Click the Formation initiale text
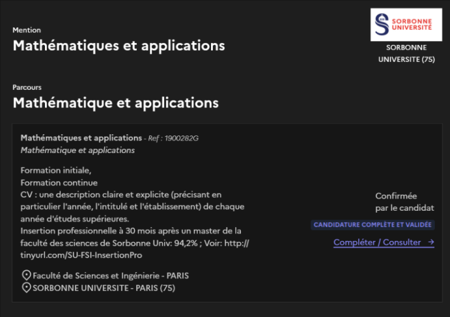Viewport: 450px width, 317px height. click(56, 171)
